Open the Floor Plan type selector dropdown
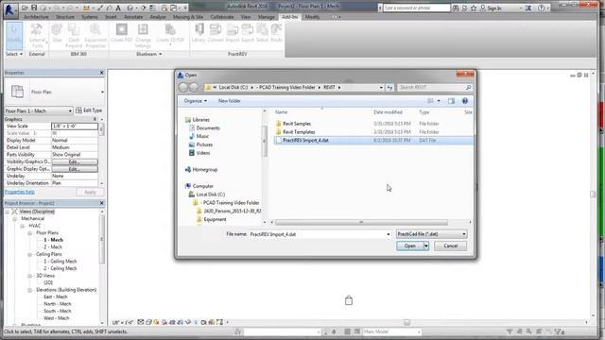Viewport: 605px width, 340px height. pyautogui.click(x=102, y=93)
